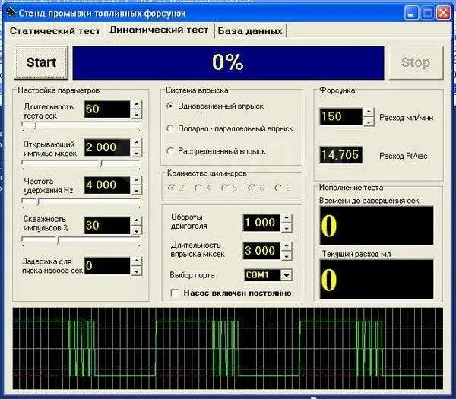The image size is (456, 399).
Task: Decrease Задержка для пуска насоса with down arrow
Action: tap(136, 271)
